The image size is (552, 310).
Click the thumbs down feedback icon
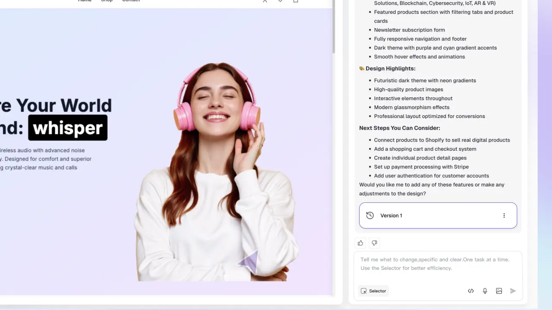(374, 243)
